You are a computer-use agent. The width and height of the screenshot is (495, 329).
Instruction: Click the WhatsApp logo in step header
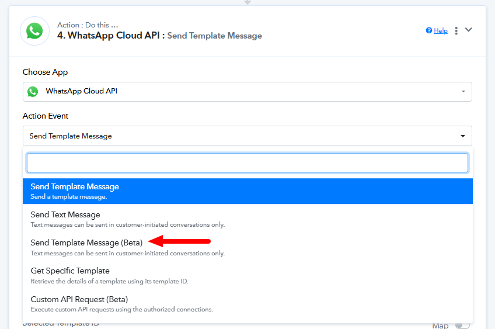pyautogui.click(x=34, y=31)
